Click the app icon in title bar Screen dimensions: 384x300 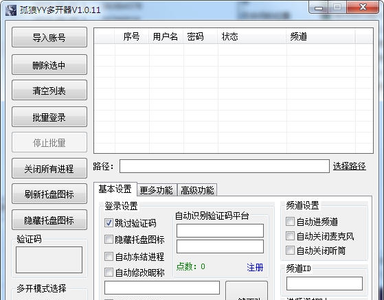tap(11, 10)
